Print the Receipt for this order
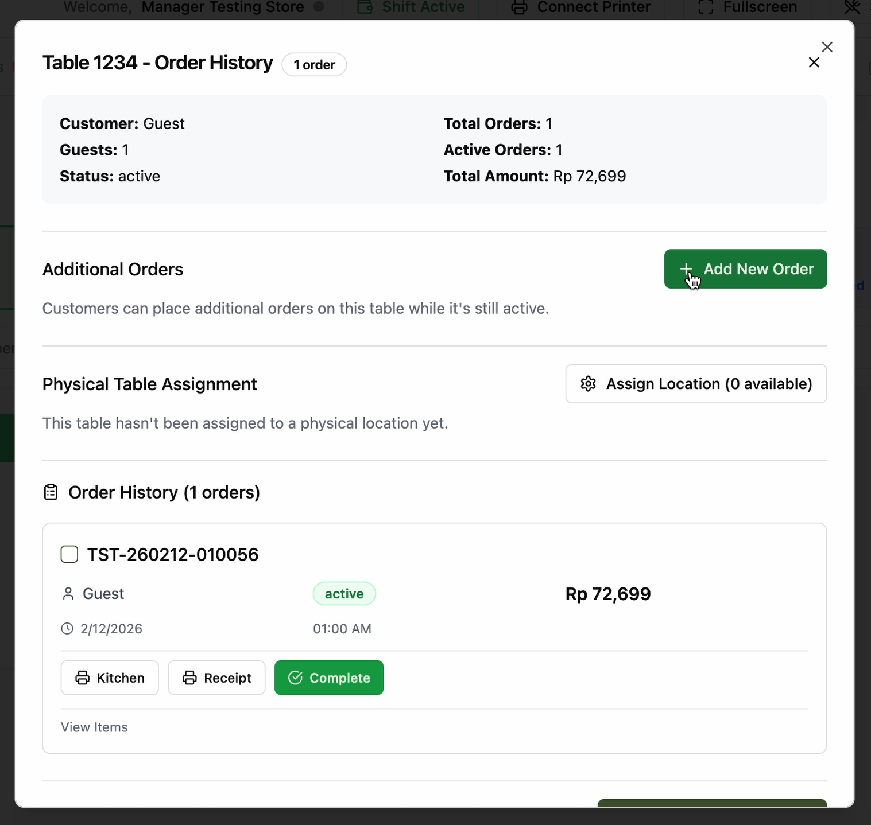The width and height of the screenshot is (871, 825). pos(216,678)
